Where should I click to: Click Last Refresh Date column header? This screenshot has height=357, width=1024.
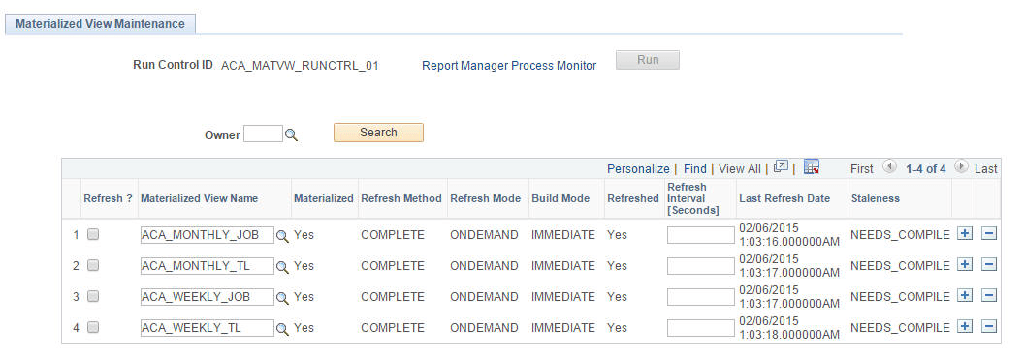(x=784, y=198)
